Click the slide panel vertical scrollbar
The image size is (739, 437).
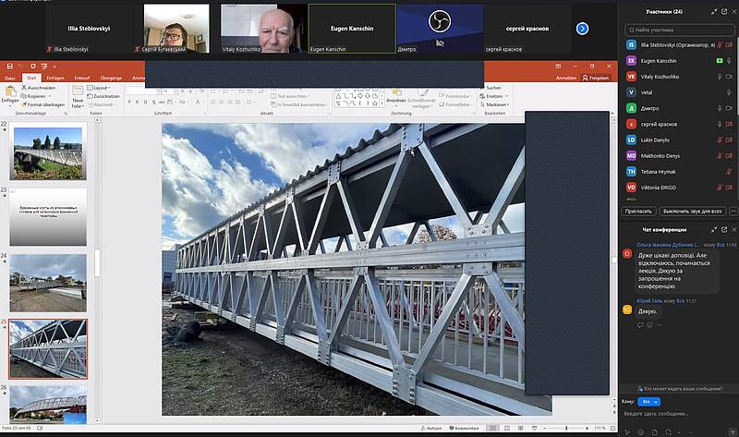[x=97, y=263]
